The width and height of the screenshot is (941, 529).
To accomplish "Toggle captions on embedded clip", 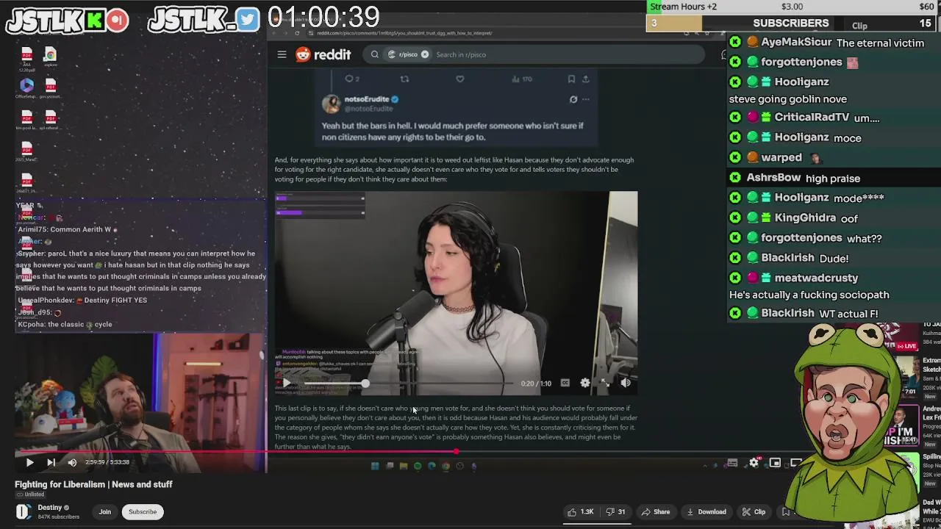I will pyautogui.click(x=565, y=383).
